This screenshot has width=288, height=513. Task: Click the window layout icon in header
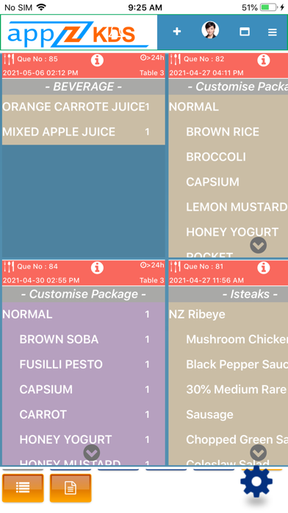(x=245, y=32)
